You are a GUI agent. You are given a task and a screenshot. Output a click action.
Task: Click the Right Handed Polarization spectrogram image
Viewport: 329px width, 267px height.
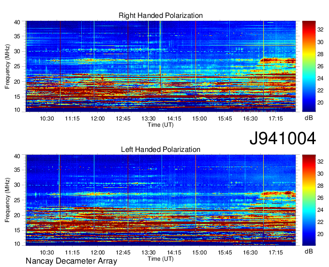tap(161, 66)
